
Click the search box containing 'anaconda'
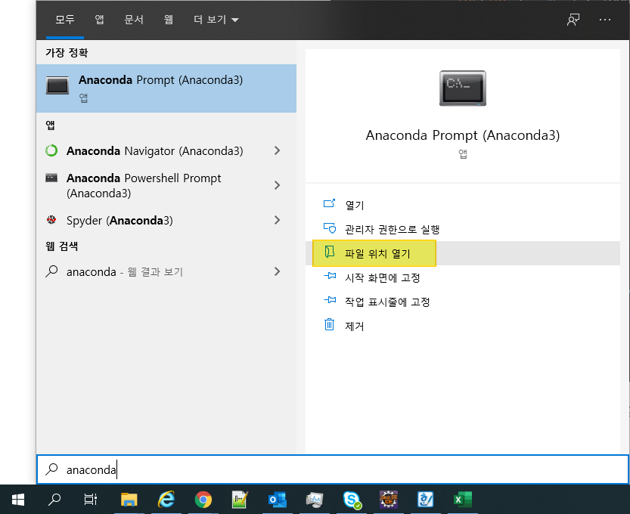click(x=333, y=469)
